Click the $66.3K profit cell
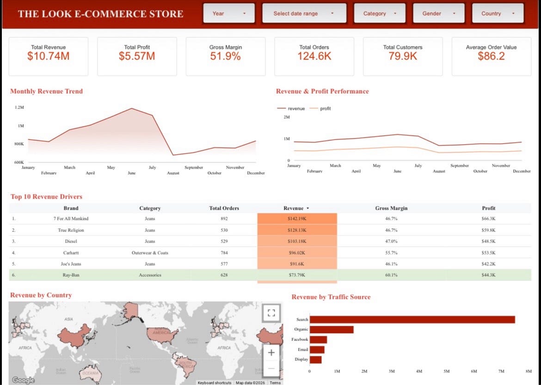Viewport: 541px width, 385px height. click(489, 218)
